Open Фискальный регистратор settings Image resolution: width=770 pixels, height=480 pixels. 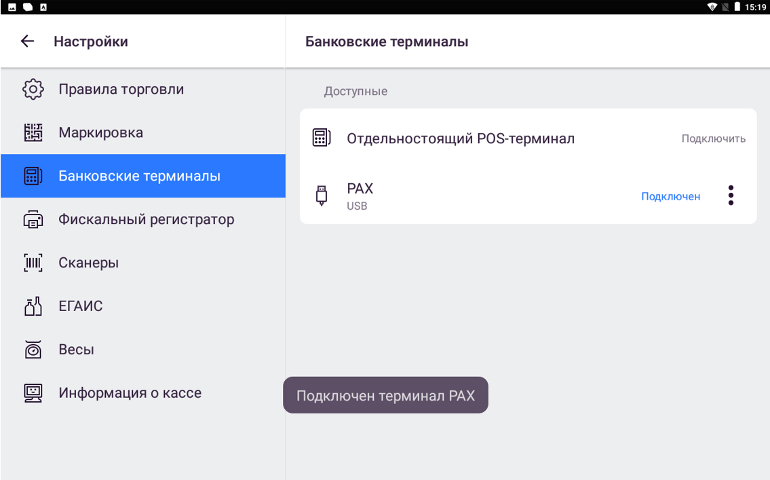pyautogui.click(x=146, y=219)
